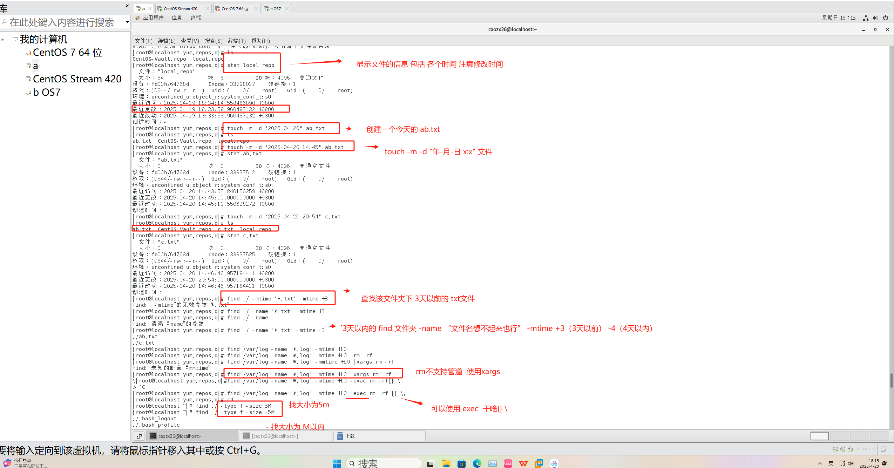Toggle the 英 input method indicator
Viewport: 894px width, 468px height.
pyautogui.click(x=831, y=463)
